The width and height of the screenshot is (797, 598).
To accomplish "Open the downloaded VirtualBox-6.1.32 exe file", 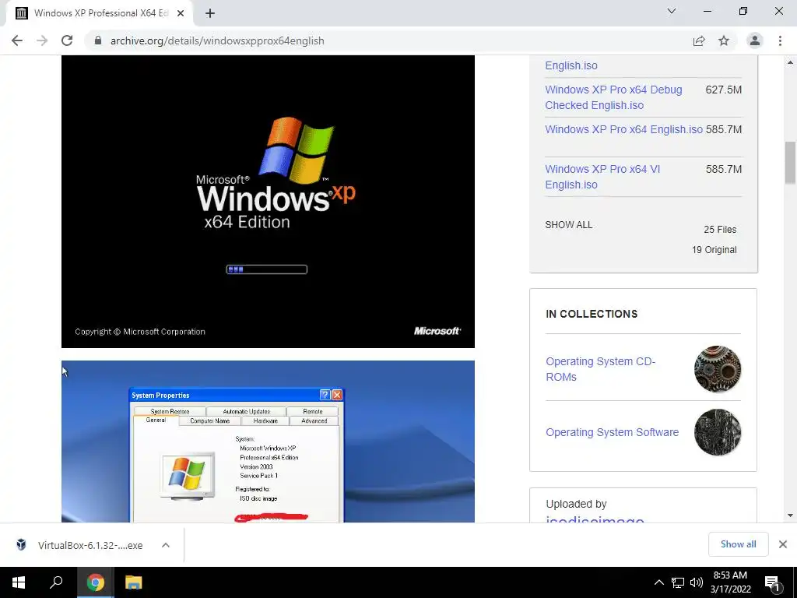I will coord(90,545).
